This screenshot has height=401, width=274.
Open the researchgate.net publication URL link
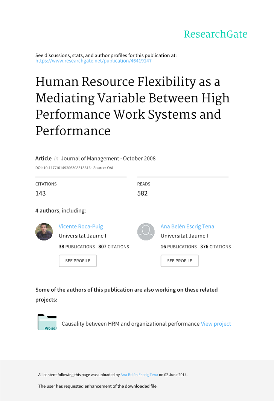tap(93, 61)
